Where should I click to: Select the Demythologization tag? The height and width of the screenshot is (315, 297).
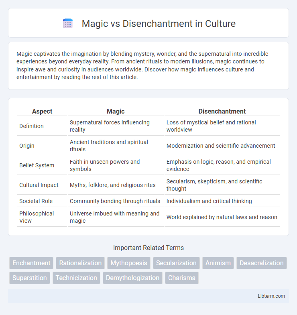pos(132,278)
